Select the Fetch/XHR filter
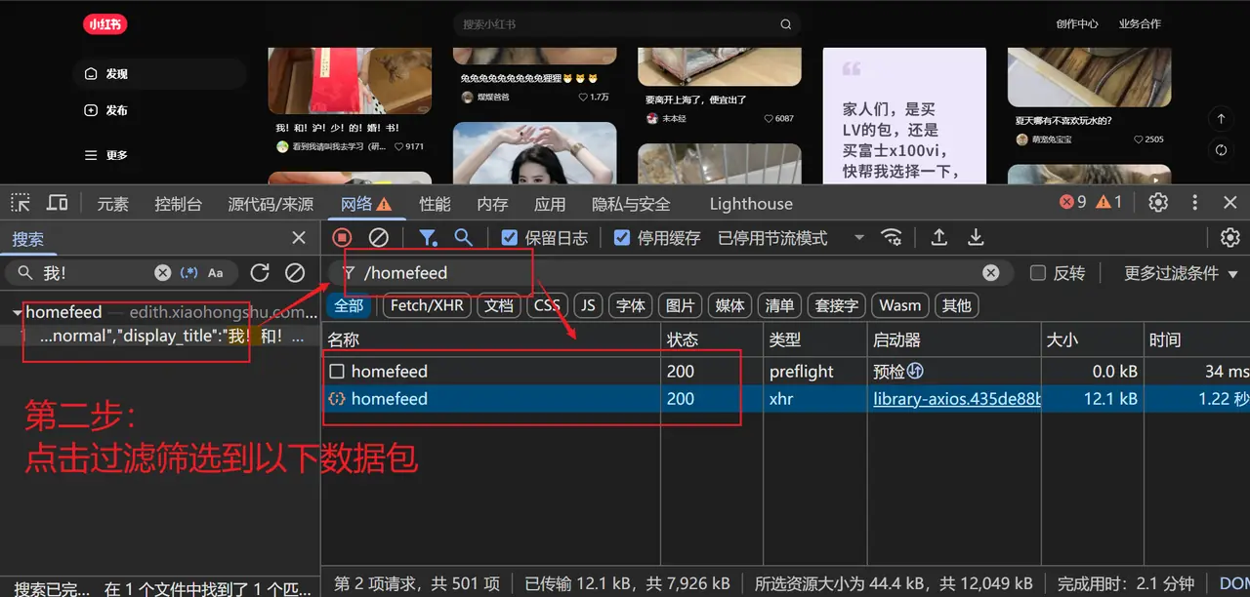 tap(427, 305)
